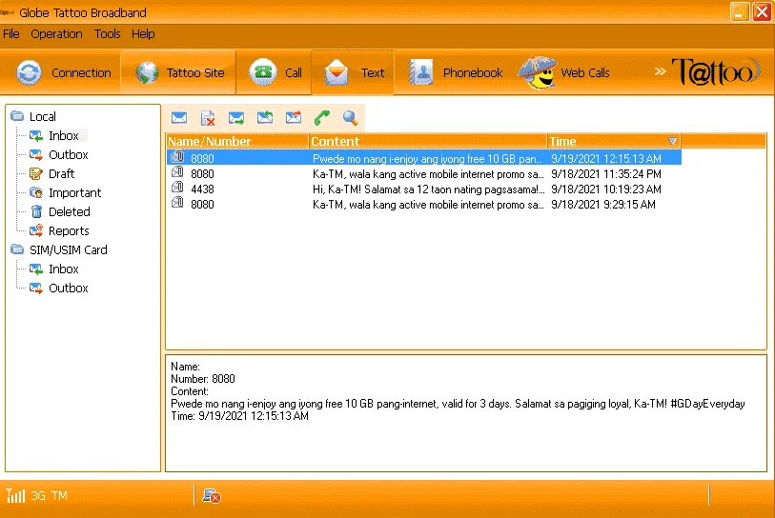This screenshot has height=518, width=775.
Task: Click the 3G network status label
Action: tap(38, 496)
